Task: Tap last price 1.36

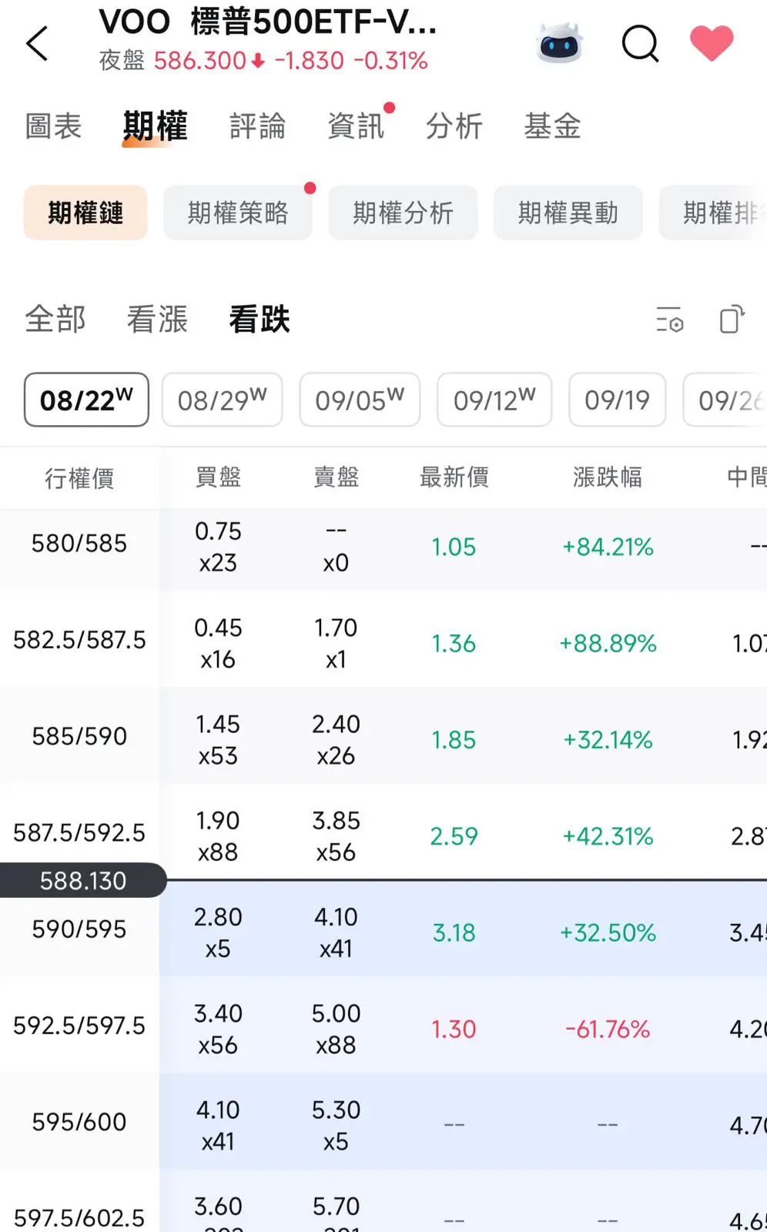Action: pos(454,643)
